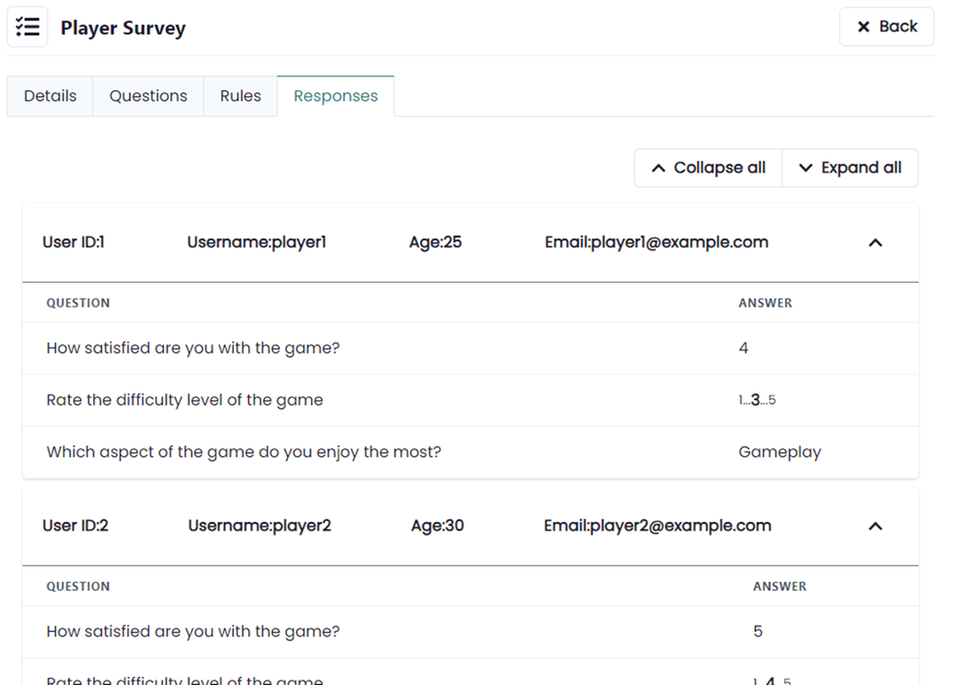957x685 pixels.
Task: Click the Back button
Action: (886, 27)
